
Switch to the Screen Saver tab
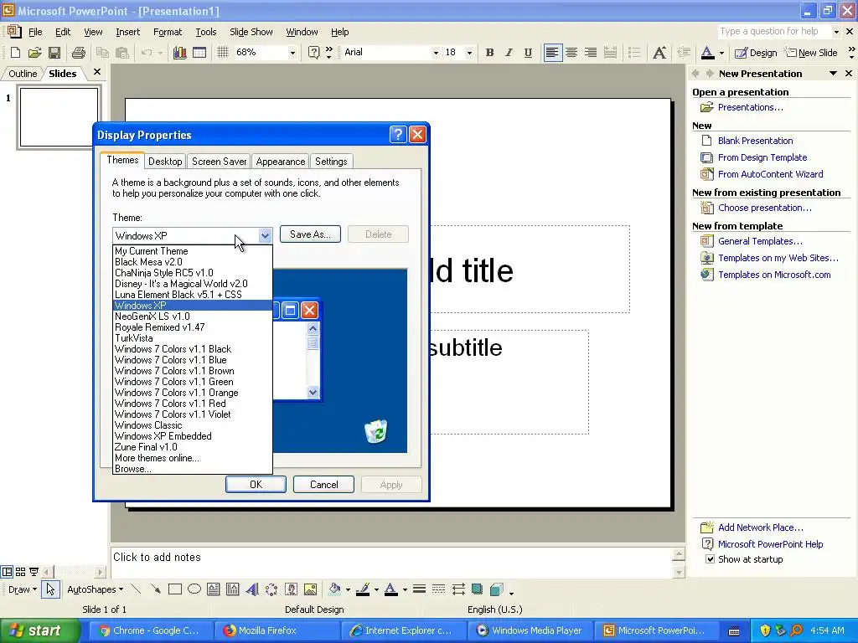[x=219, y=162]
